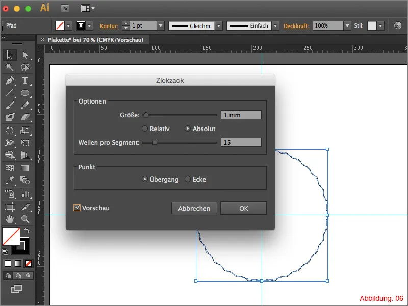
Task: Swap fill and stroke colors
Action: 27,231
